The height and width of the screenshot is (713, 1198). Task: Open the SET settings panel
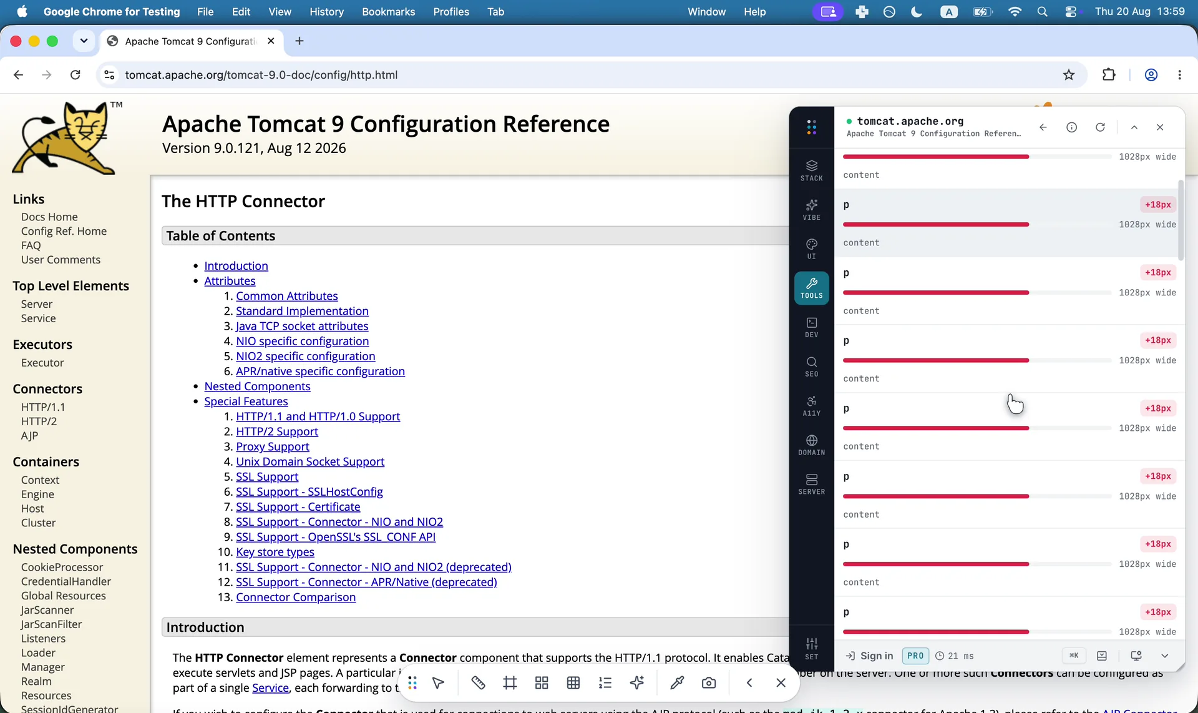811,648
